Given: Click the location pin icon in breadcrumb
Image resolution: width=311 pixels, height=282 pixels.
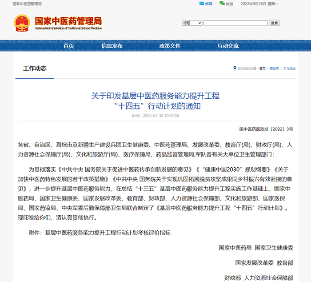Looking at the screenshot, I should pos(235,68).
